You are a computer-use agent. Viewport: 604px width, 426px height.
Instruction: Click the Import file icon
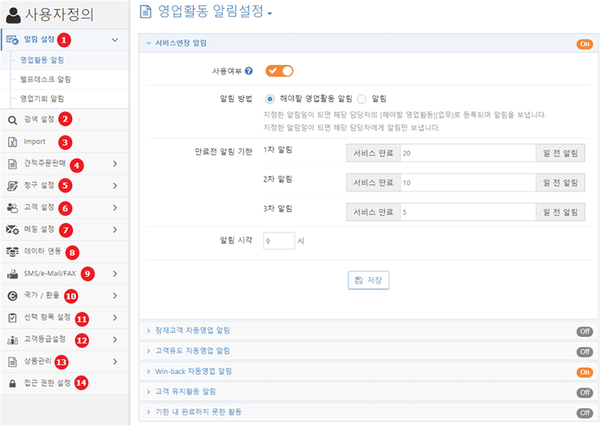pos(12,142)
